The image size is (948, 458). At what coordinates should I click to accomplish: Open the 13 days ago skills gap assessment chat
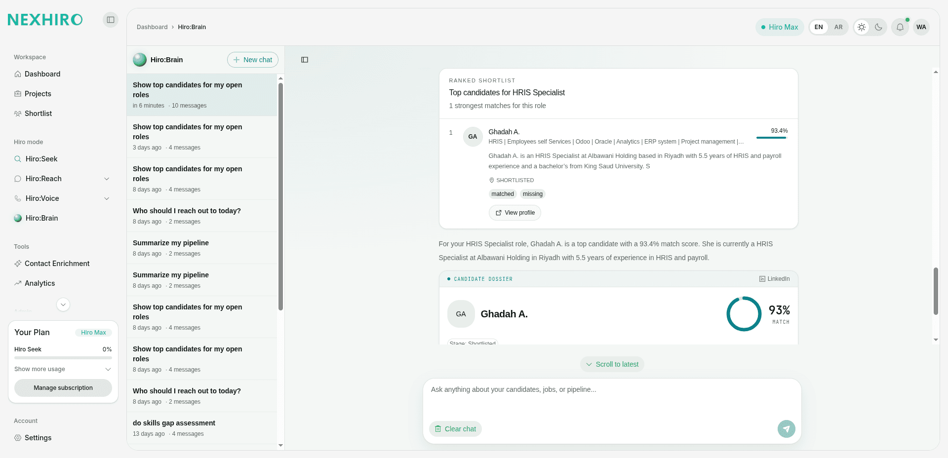(202, 428)
